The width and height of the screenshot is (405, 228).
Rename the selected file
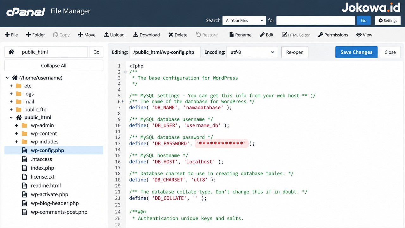click(x=240, y=35)
